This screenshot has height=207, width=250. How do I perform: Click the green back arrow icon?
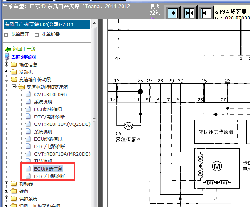tap(7, 49)
